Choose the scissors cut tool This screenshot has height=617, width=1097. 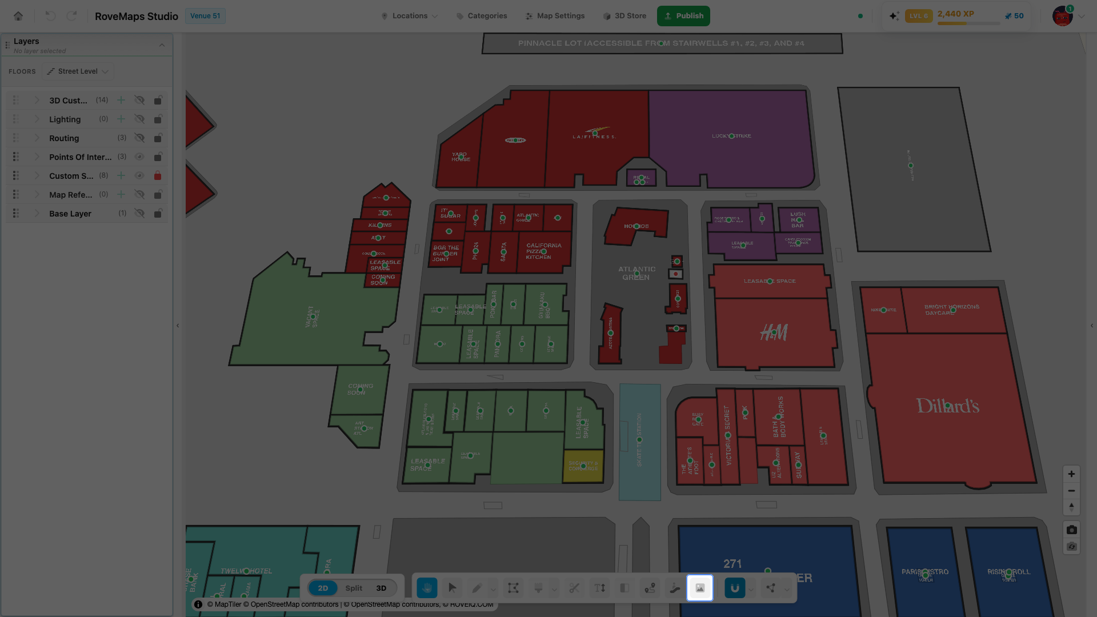(x=574, y=588)
